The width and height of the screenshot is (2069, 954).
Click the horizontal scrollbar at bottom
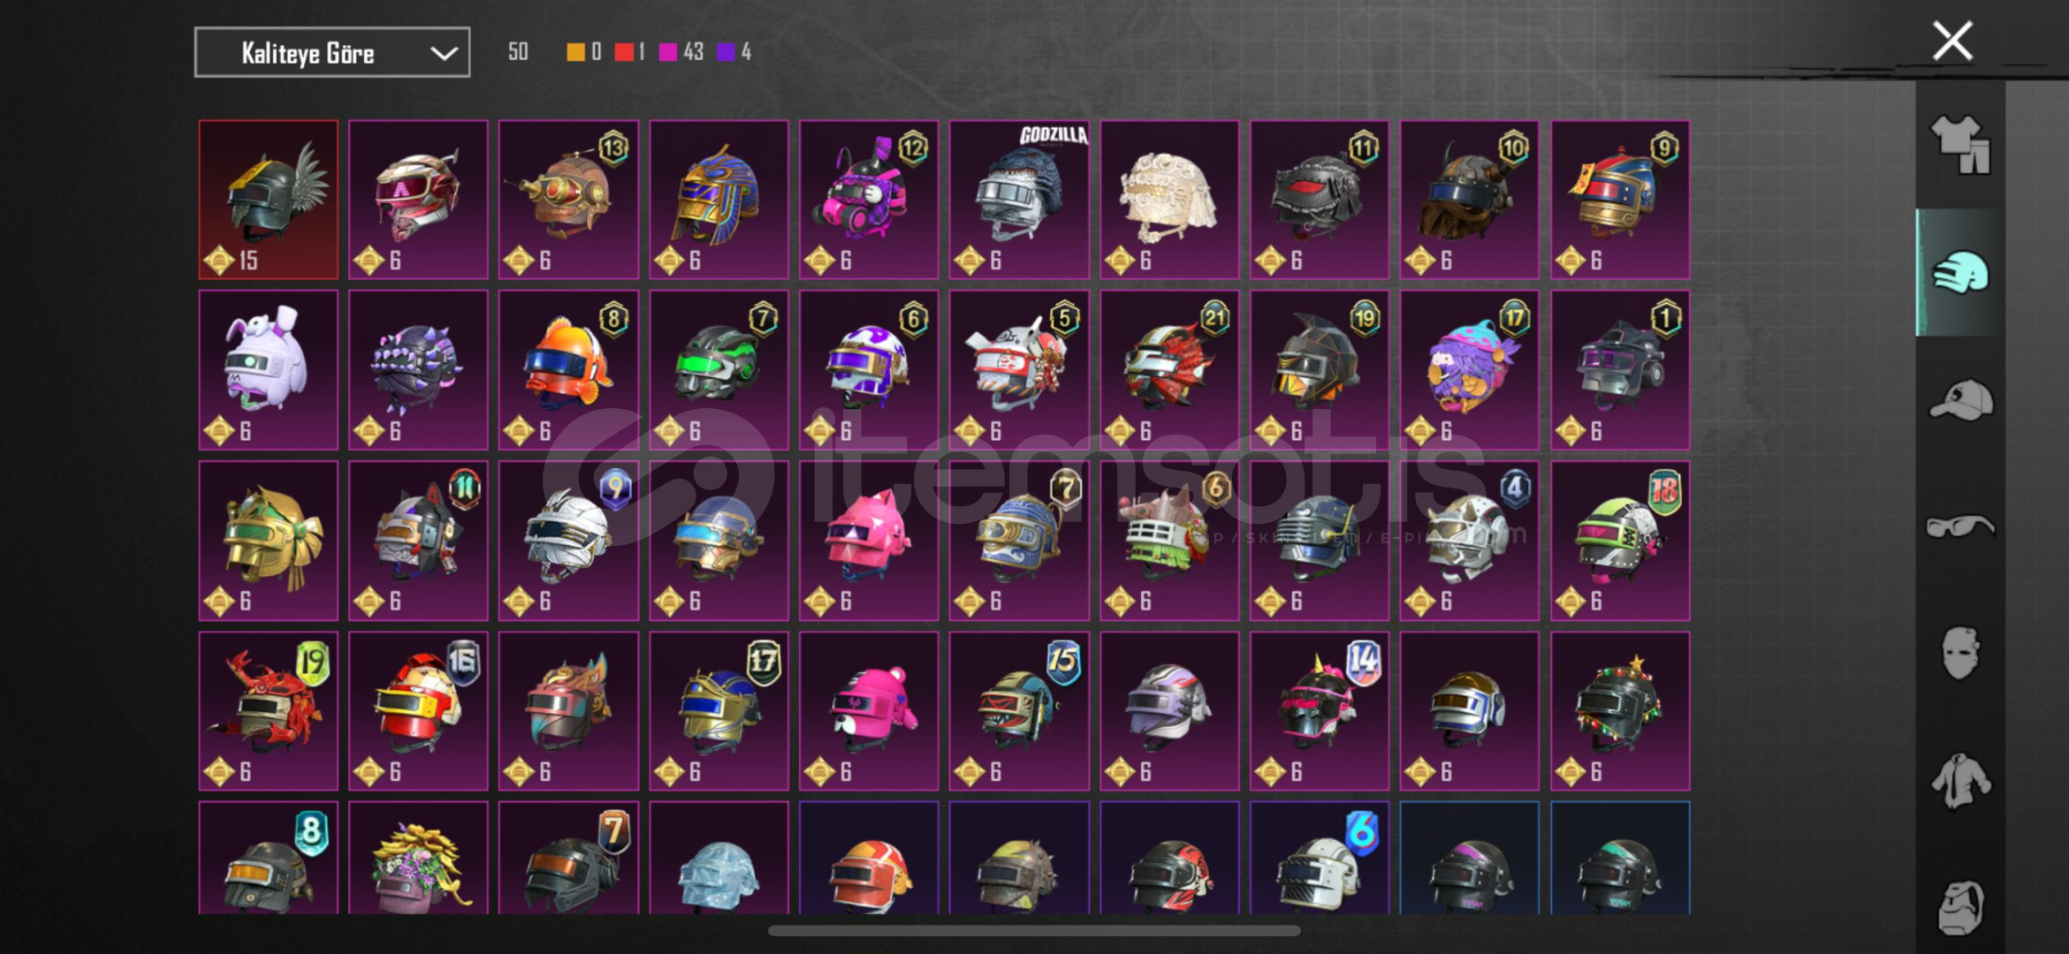[1034, 930]
